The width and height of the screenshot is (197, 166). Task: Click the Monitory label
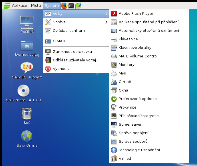(x=127, y=65)
